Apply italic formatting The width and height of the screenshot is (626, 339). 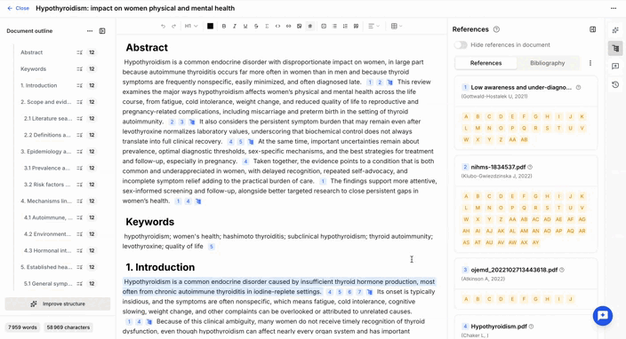(235, 27)
